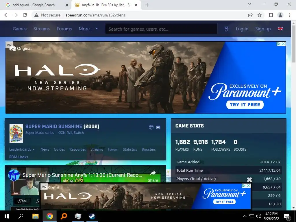Expand the Leaderboards dropdown
Viewport: 296px width, 222px height.
point(22,149)
